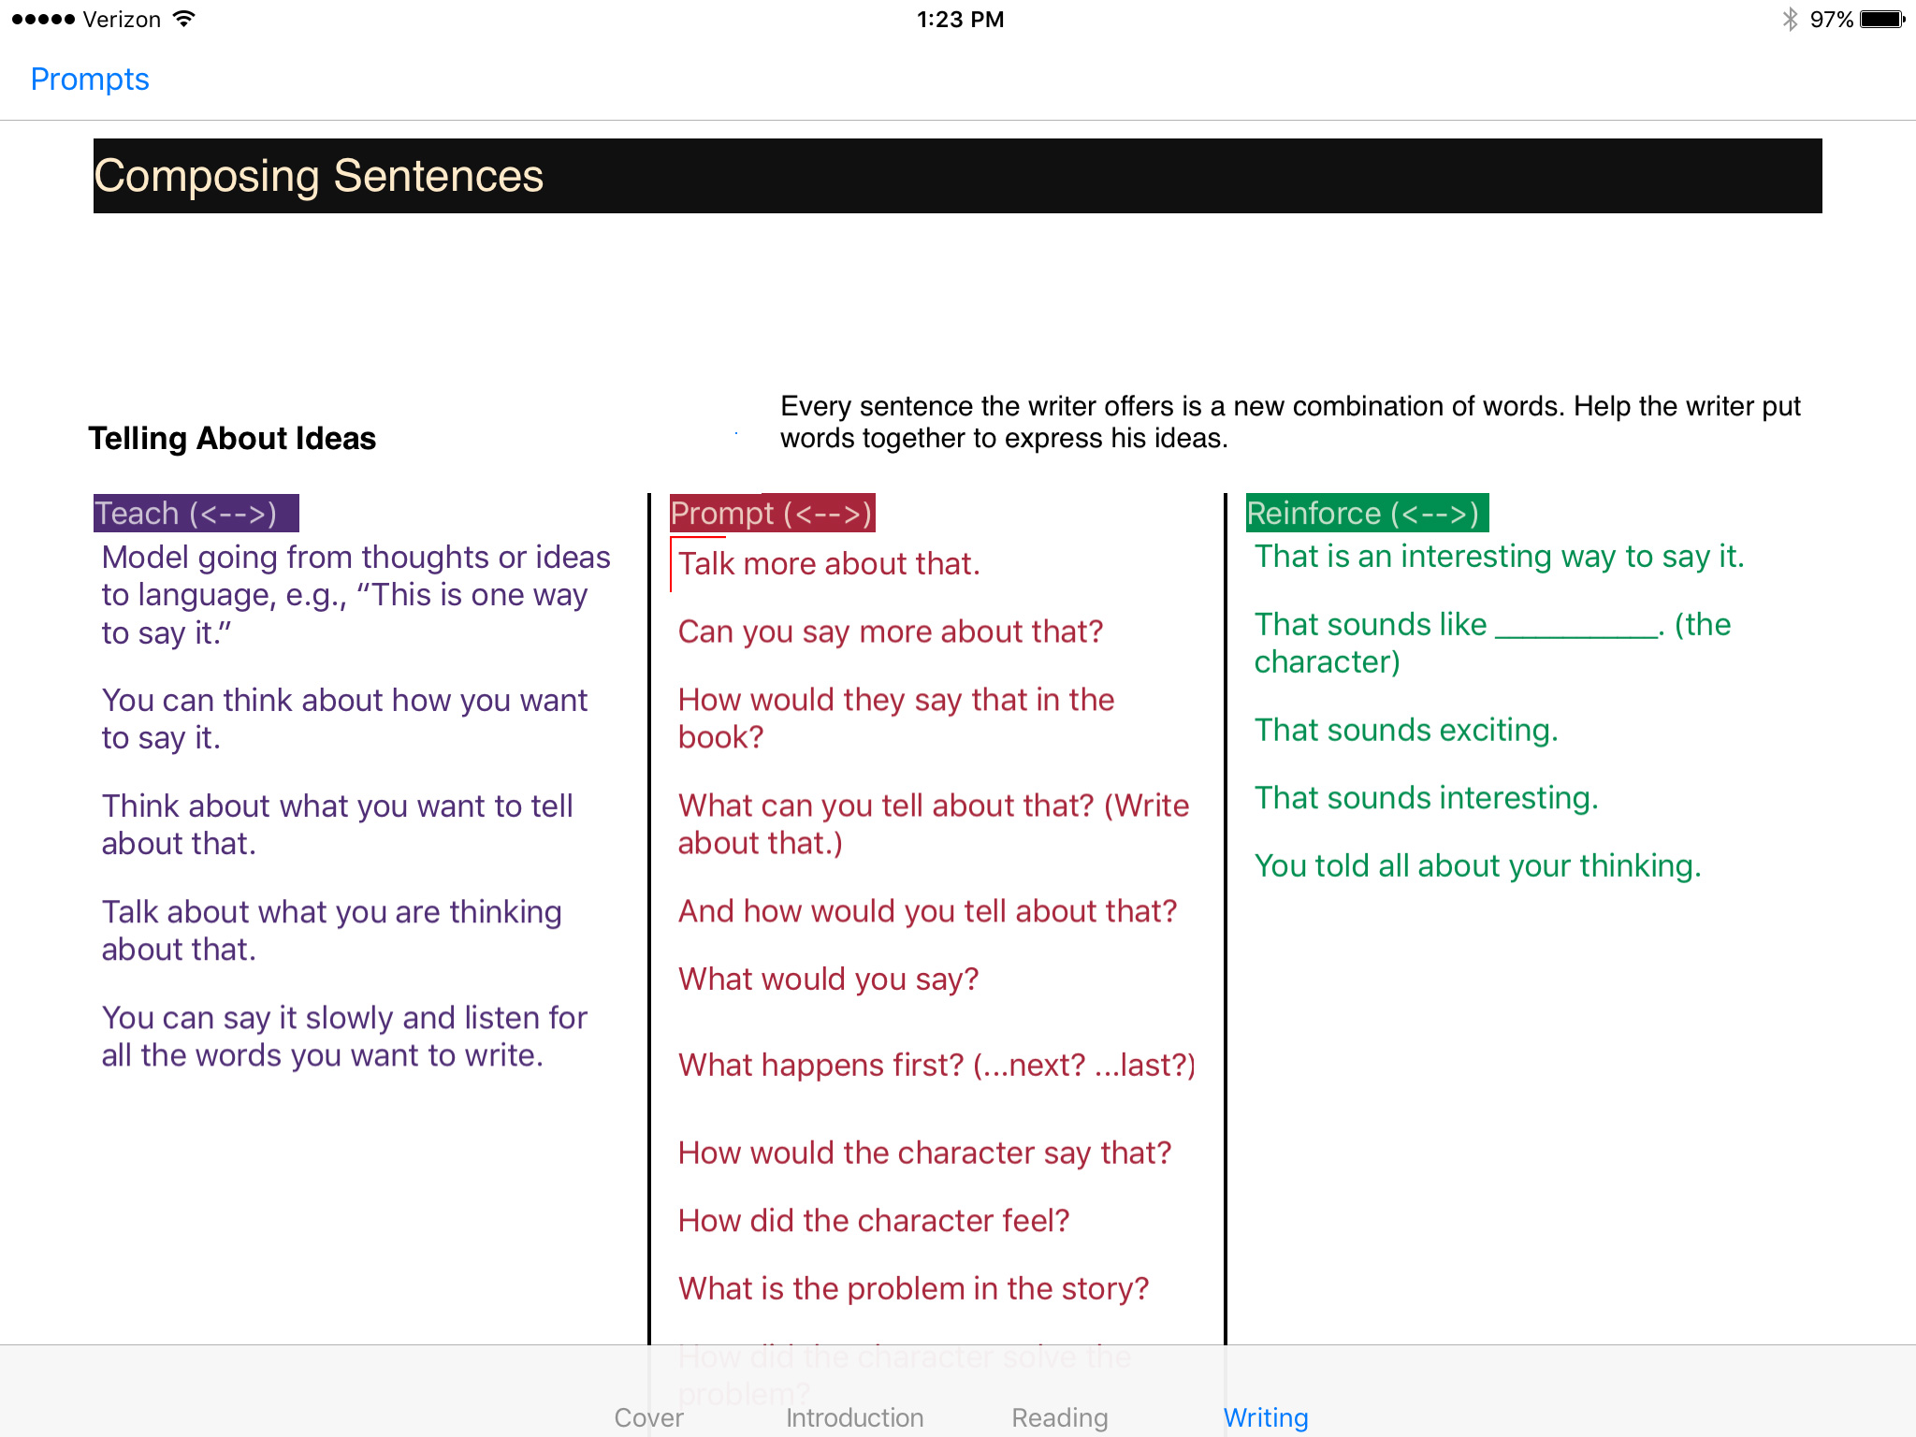Tap the battery indicator icon
This screenshot has height=1437, width=1916.
(1881, 20)
